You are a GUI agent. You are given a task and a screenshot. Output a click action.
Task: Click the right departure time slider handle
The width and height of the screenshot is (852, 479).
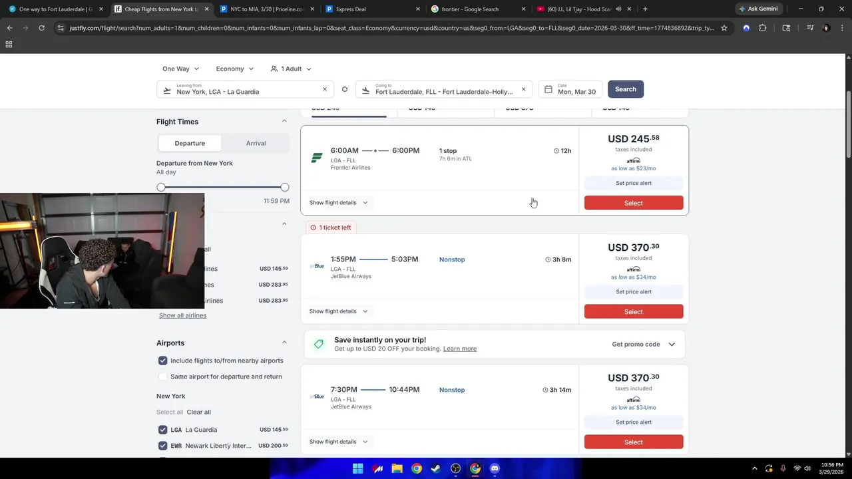click(x=285, y=188)
